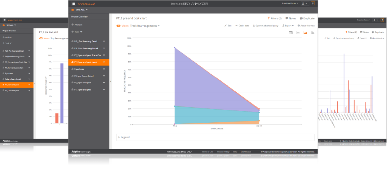
Task: Click Project Overview in center window sidebar
Action: tap(79, 17)
